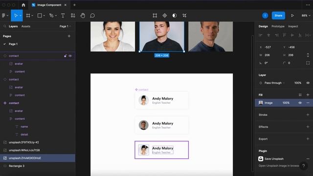Switch to the Inspect tab

[x=293, y=26]
